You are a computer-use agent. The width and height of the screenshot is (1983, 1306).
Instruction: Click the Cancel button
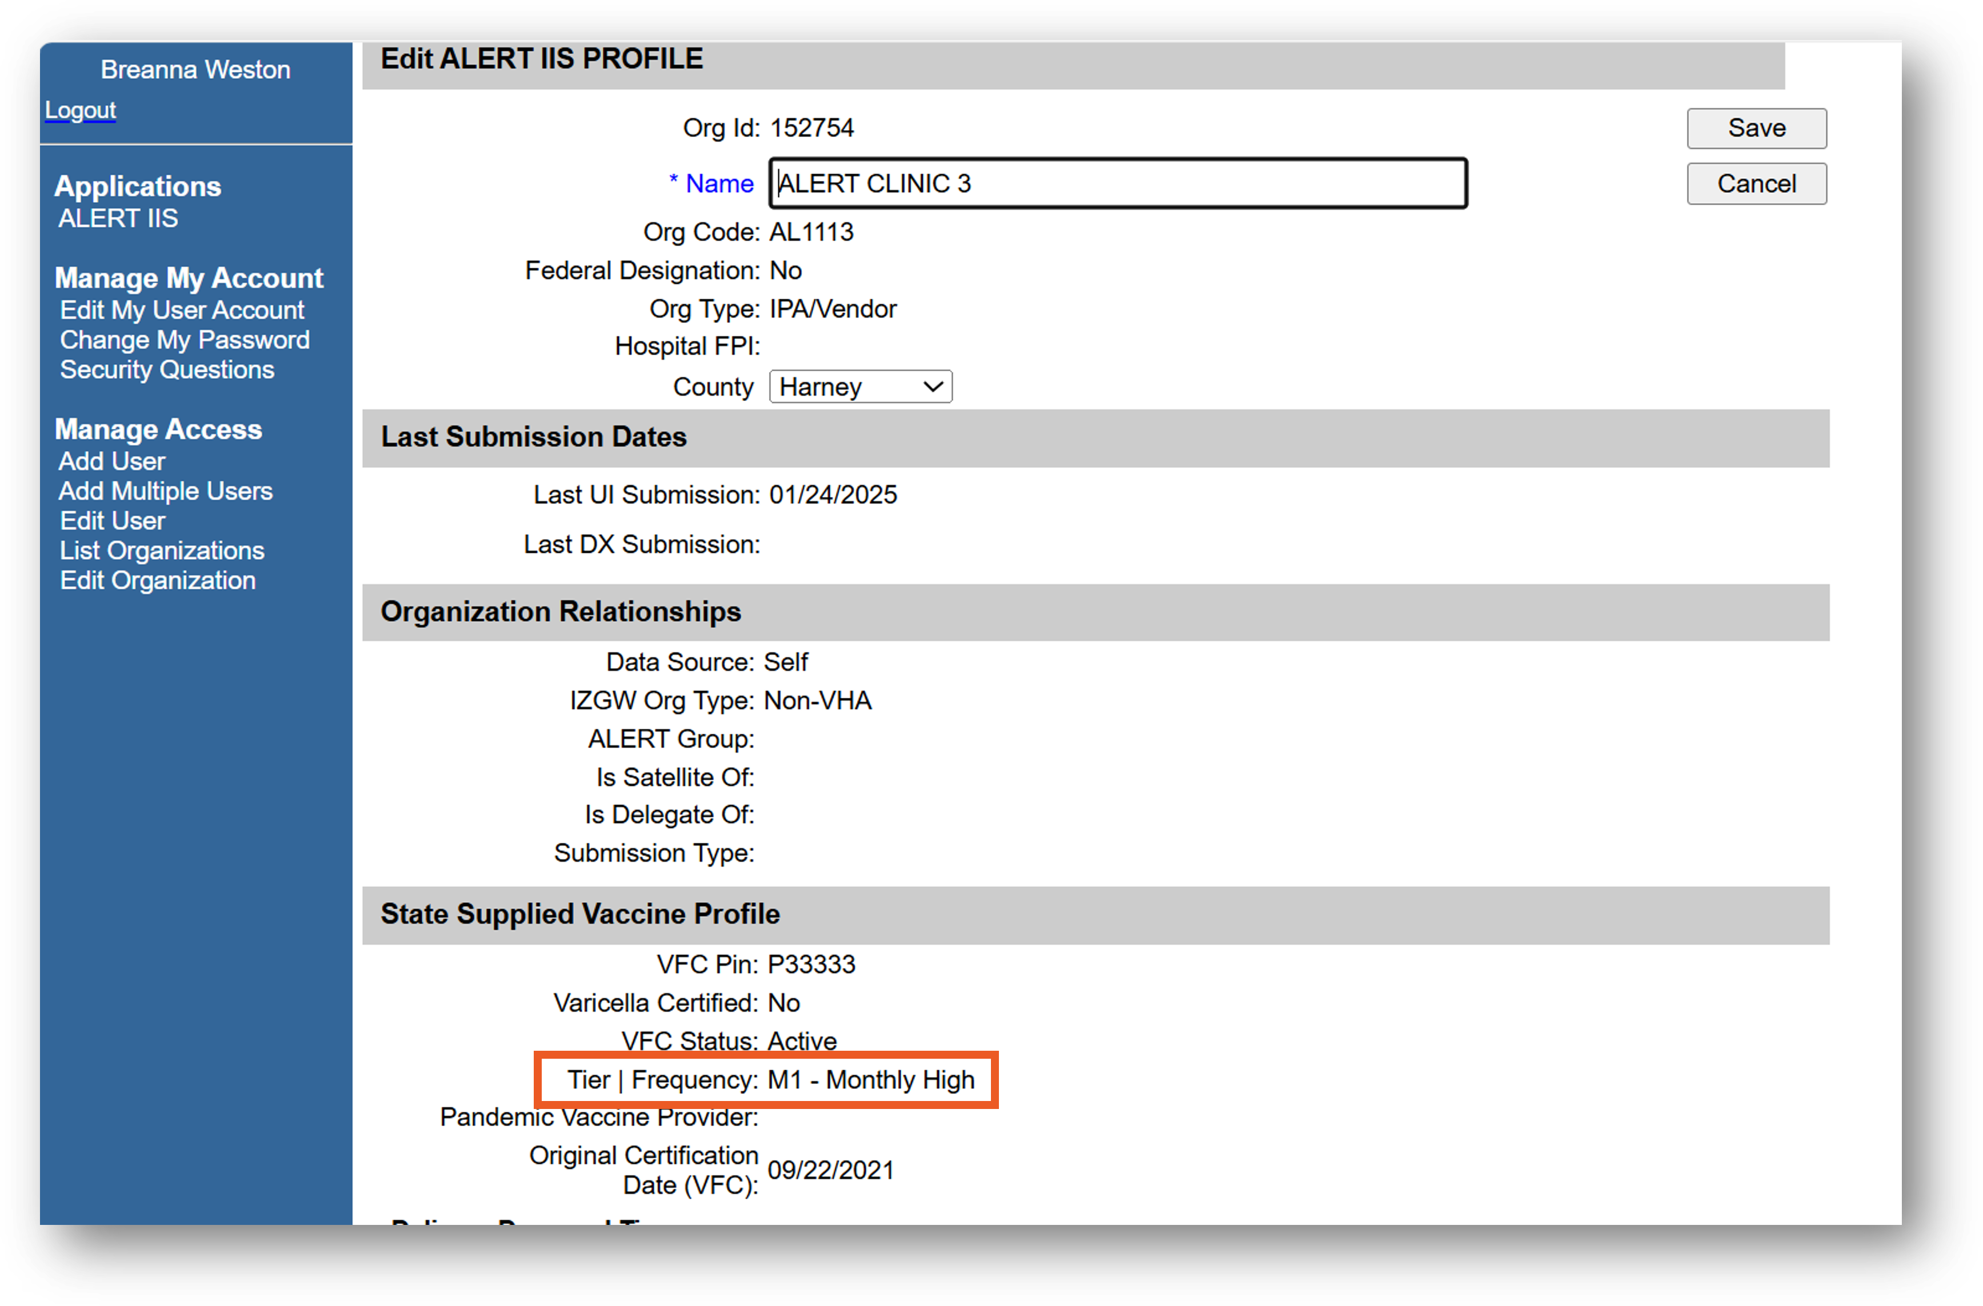point(1756,183)
